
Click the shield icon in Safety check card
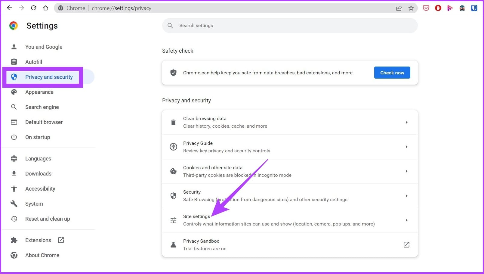click(x=174, y=73)
